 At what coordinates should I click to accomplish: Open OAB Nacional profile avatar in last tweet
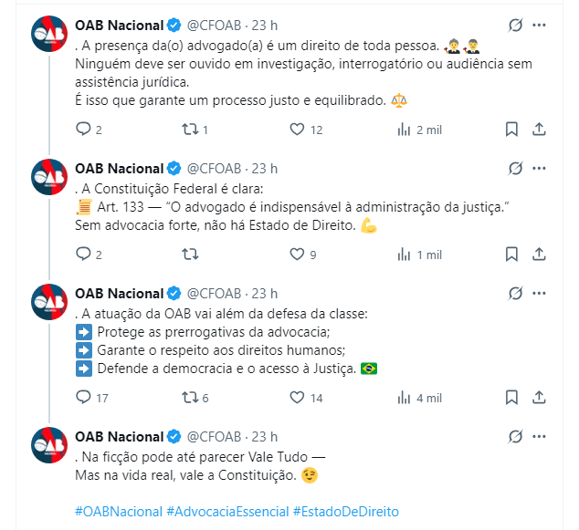pyautogui.click(x=48, y=444)
